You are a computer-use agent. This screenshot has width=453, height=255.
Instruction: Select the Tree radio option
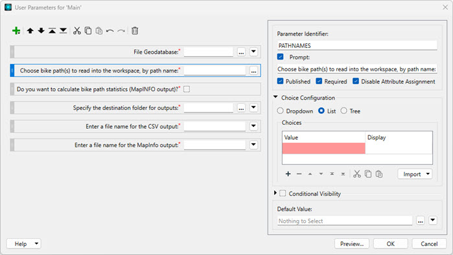click(343, 111)
